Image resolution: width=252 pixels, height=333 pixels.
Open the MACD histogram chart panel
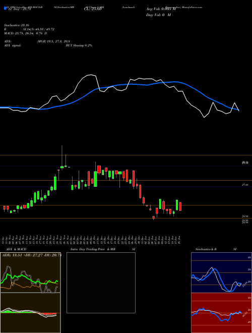30,313
